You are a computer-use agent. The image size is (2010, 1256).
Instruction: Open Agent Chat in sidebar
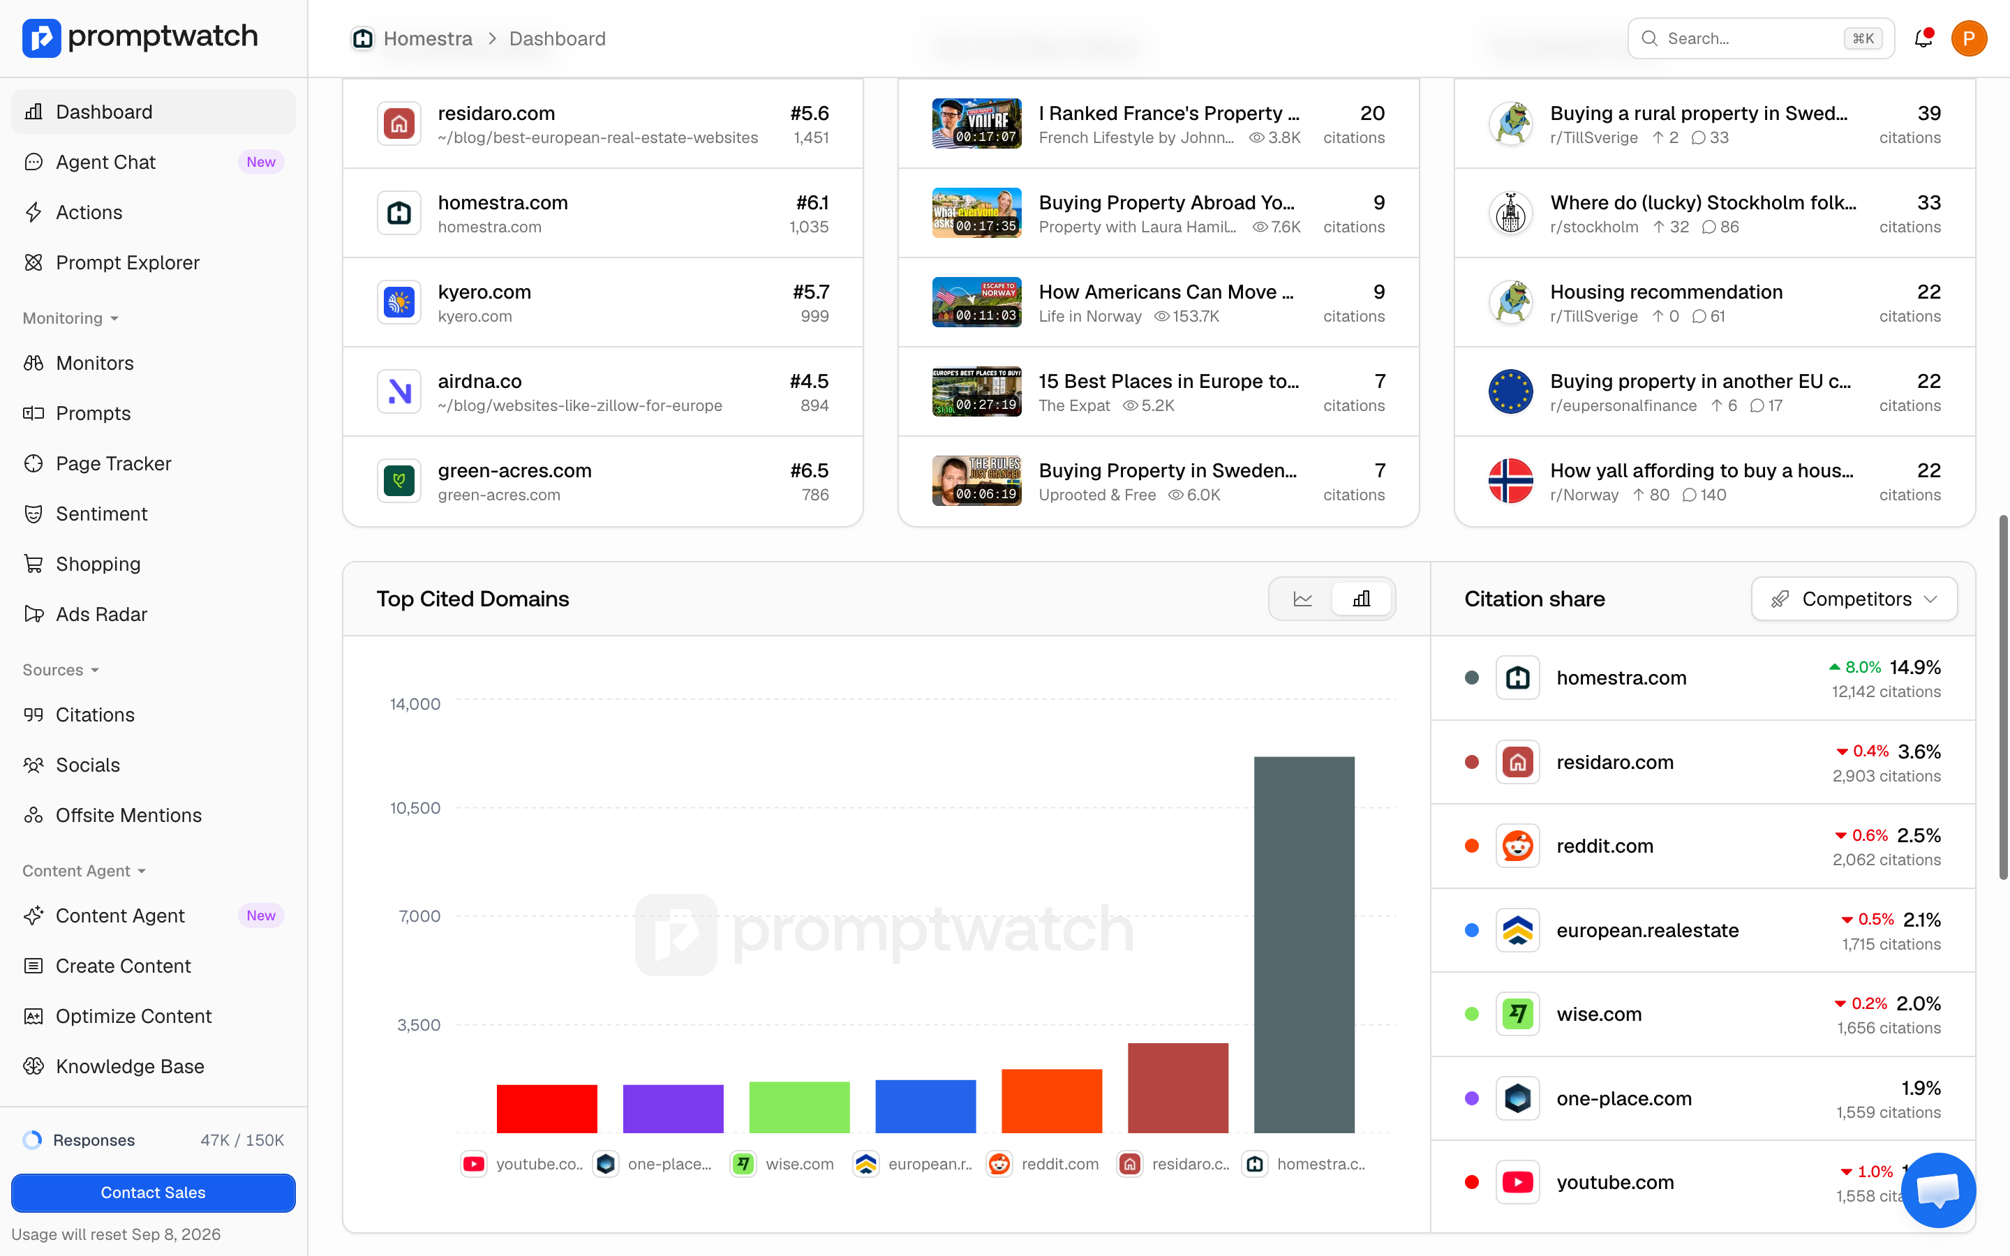click(x=153, y=162)
